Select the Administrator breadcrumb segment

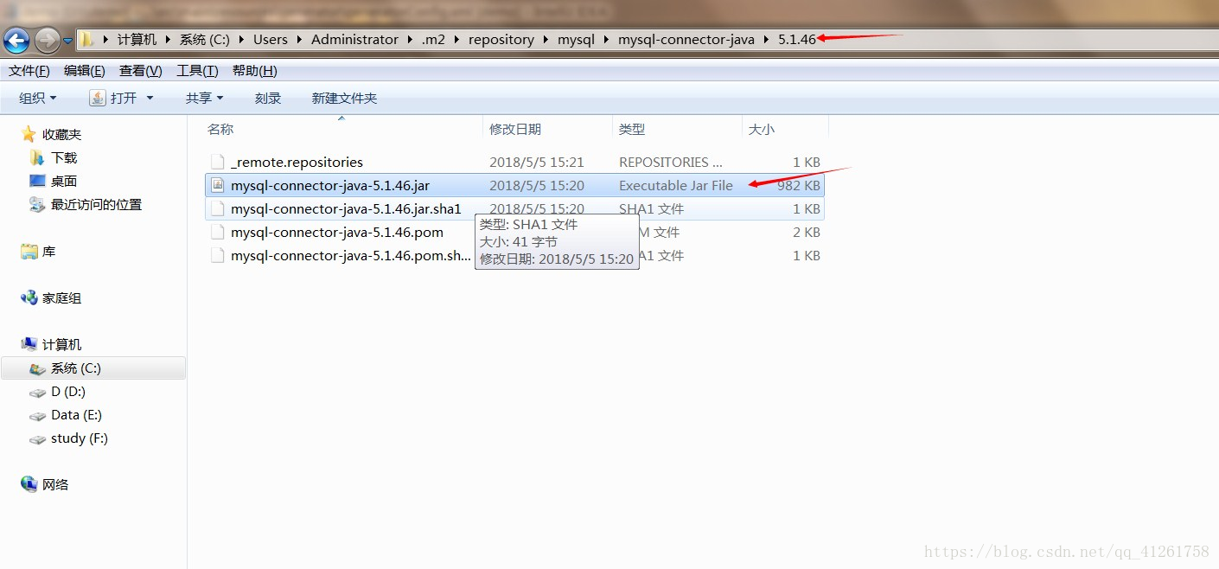(355, 40)
